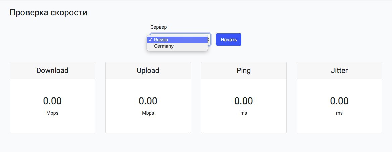Screen dimensions: 392x152
Task: Click the server select stepper arrows
Action: tap(209, 40)
